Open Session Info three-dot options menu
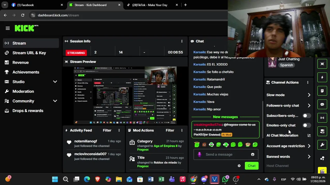The width and height of the screenshot is (330, 185). (182, 41)
